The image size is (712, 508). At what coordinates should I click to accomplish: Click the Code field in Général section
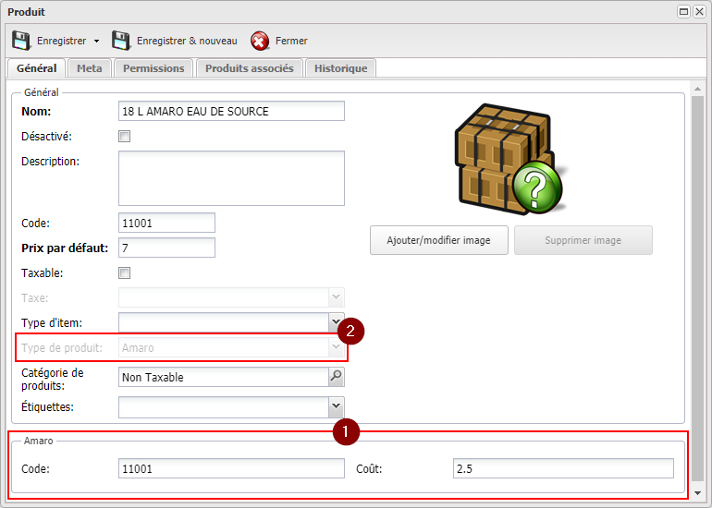(x=166, y=223)
